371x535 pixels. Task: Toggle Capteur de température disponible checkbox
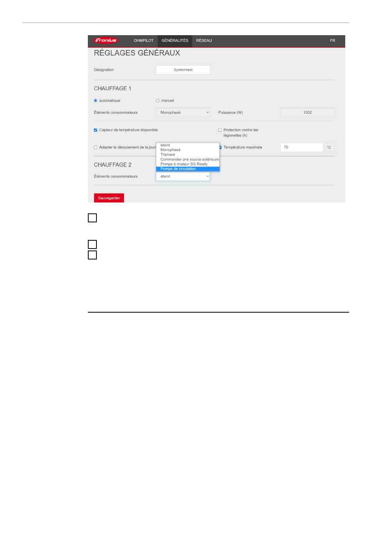click(x=96, y=130)
